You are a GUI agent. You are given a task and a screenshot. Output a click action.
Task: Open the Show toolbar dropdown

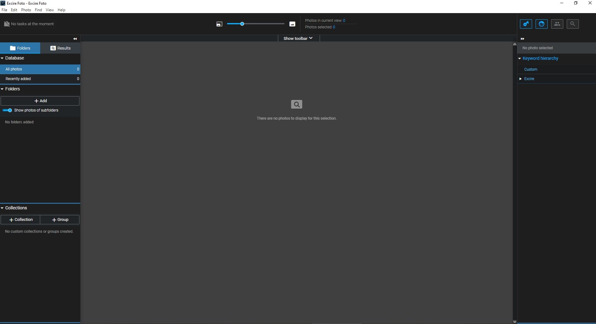[x=298, y=38]
